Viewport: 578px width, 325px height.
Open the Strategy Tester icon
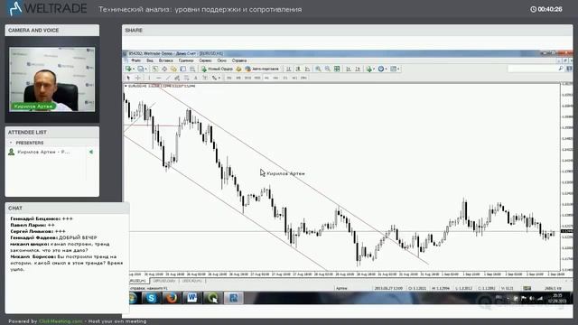(x=192, y=69)
